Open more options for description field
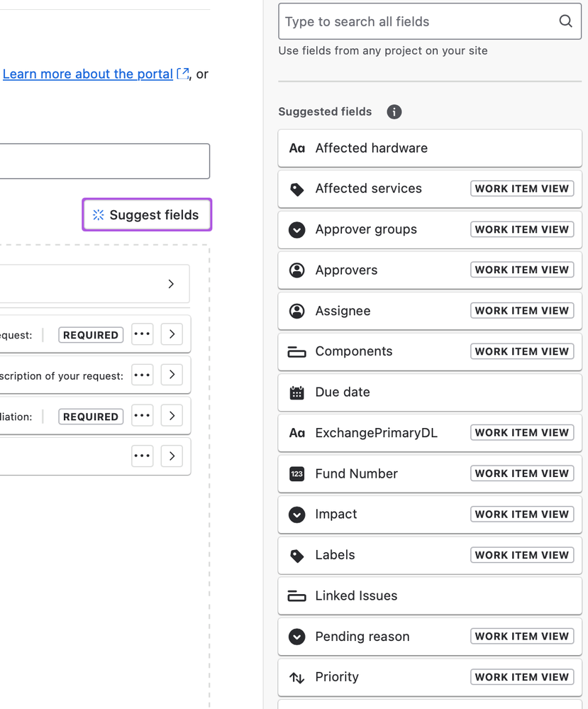Viewport: 588px width, 709px height. coord(143,375)
